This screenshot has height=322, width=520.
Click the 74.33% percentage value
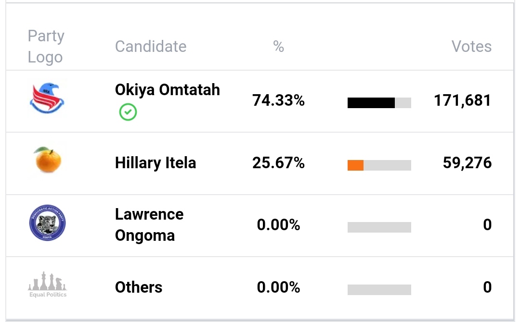tap(278, 100)
